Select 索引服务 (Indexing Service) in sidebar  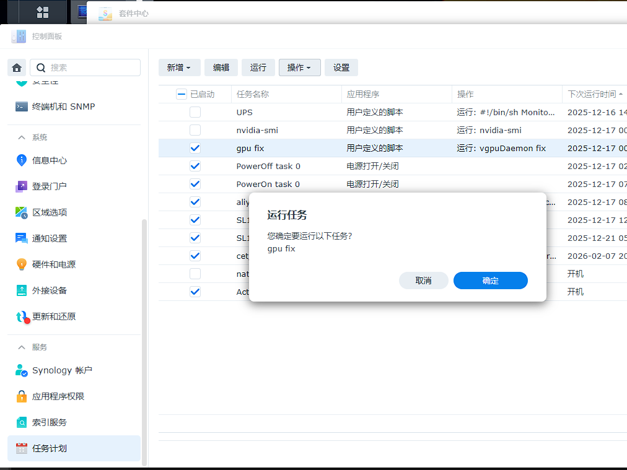tap(50, 422)
